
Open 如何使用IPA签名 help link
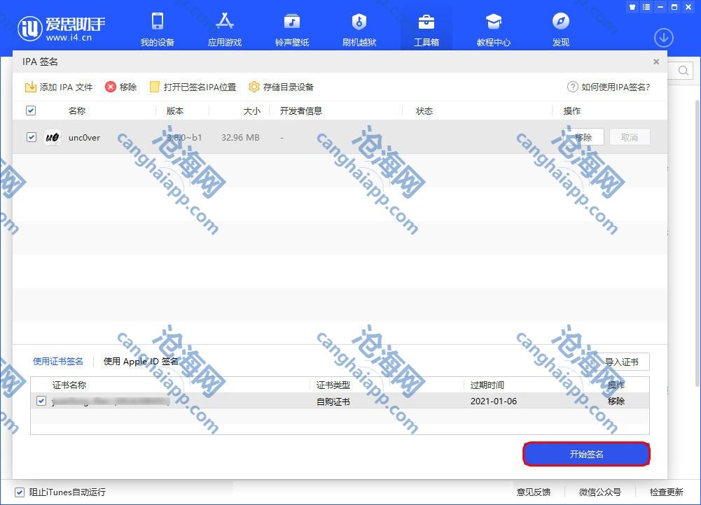tap(609, 87)
